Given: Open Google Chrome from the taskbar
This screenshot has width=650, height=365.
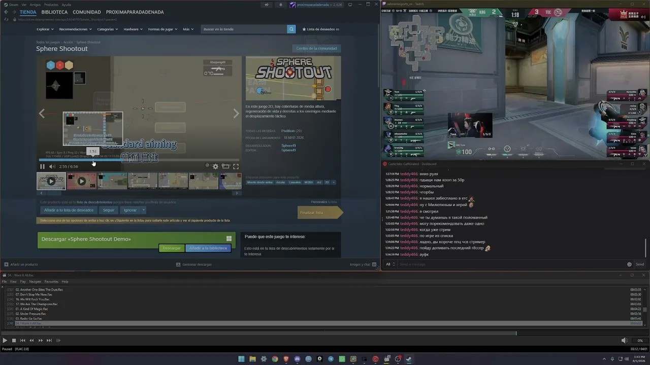Looking at the screenshot, I should (275, 359).
